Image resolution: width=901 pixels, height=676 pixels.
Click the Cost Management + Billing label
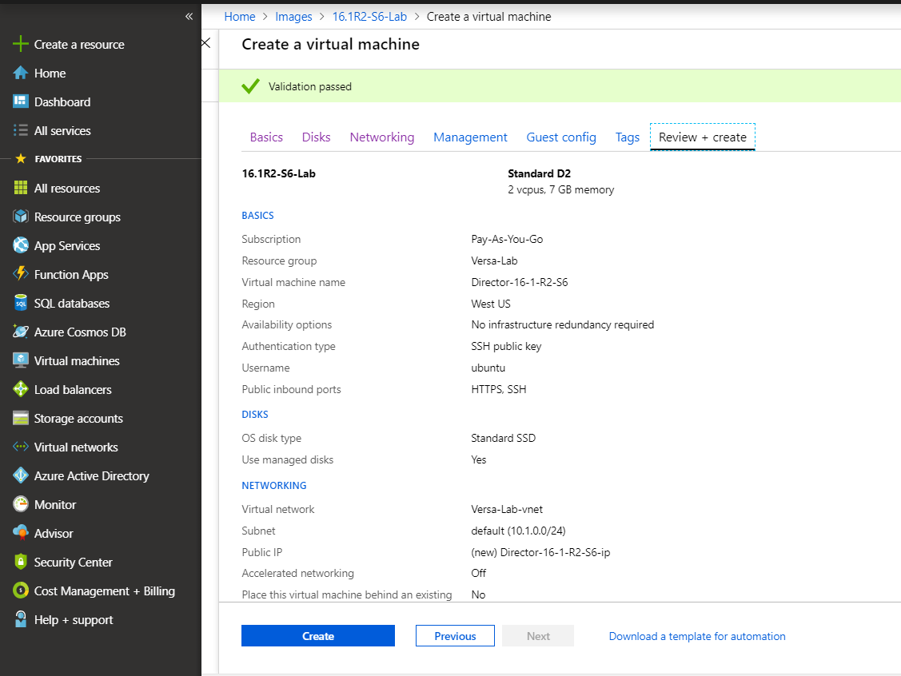[x=105, y=591]
